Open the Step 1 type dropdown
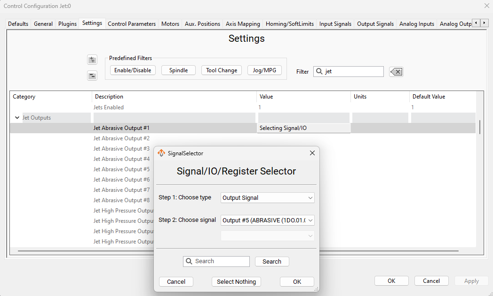 [267, 198]
